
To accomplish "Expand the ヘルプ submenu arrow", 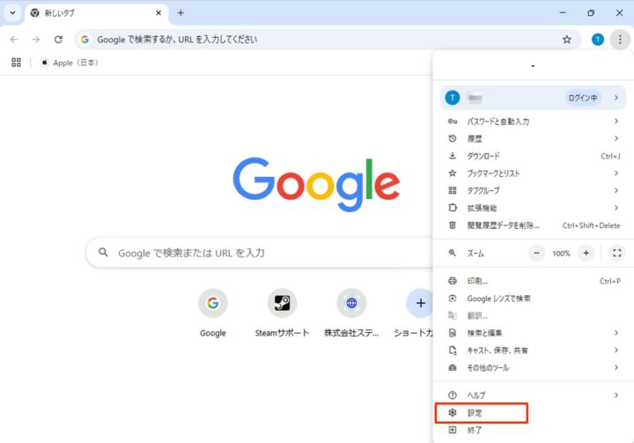I will point(616,395).
